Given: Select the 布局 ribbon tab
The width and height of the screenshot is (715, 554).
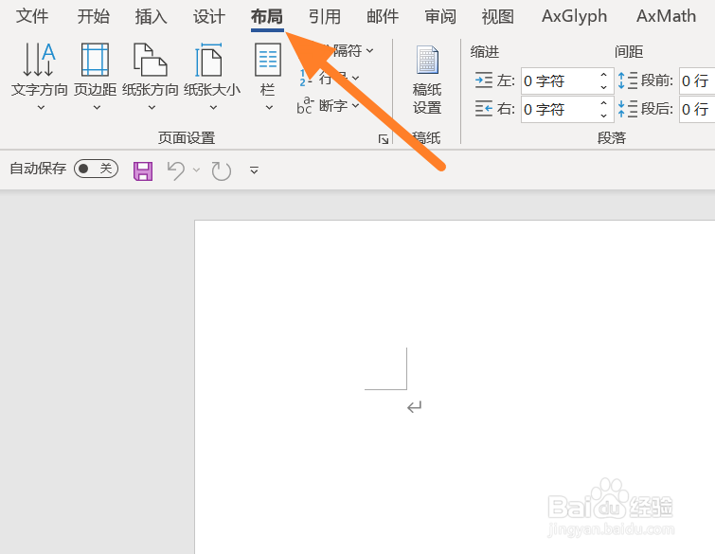Looking at the screenshot, I should tap(267, 16).
